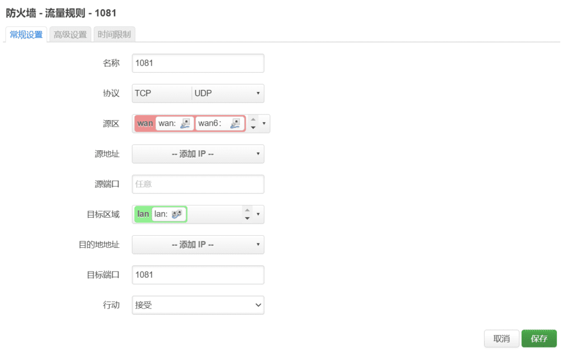
Task: Click the source zone up stepper arrow
Action: [252, 120]
